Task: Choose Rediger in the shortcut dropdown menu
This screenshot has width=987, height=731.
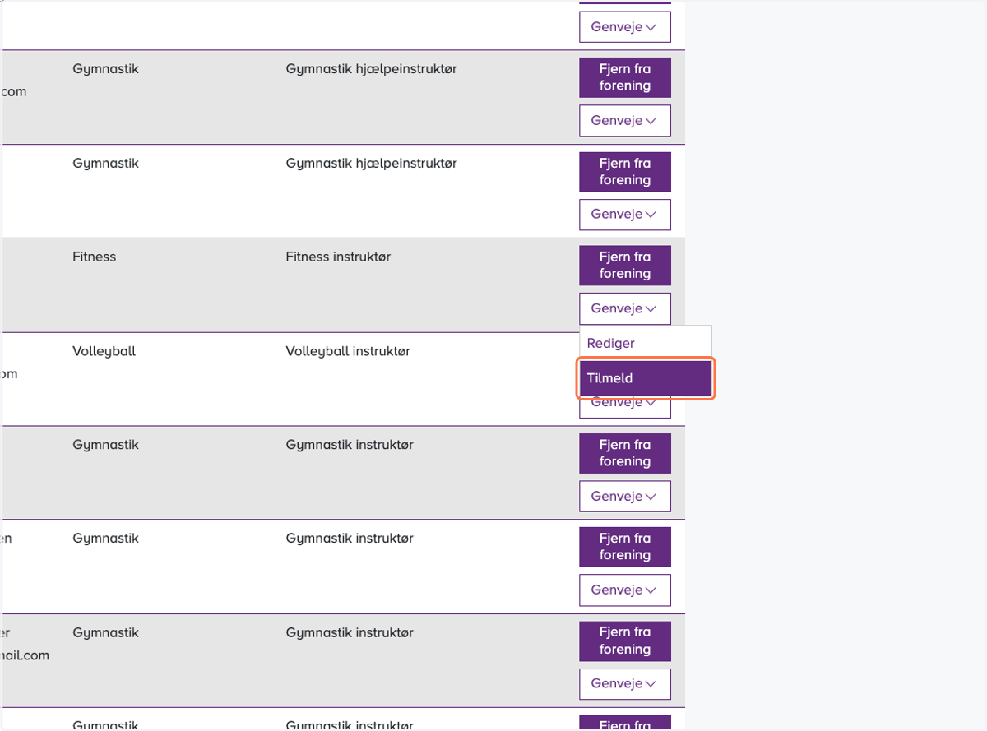Action: coord(645,343)
